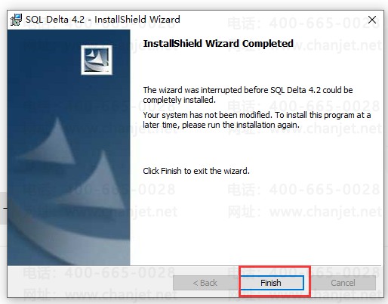Click the grayed-out Cancel button

[343, 283]
